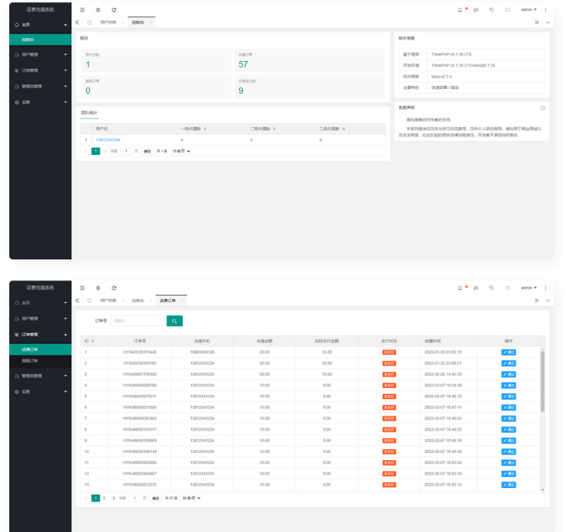Click the info icon in 免责声明 card
Image resolution: width=566 pixels, height=532 pixels.
click(542, 108)
